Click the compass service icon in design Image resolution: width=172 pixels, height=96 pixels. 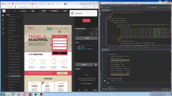click(x=64, y=62)
